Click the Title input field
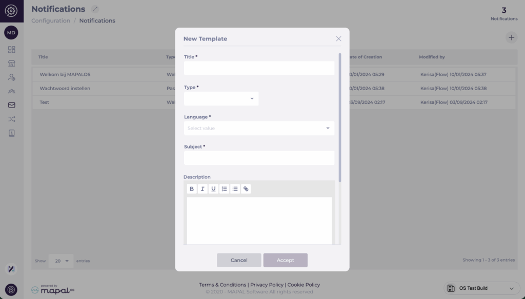Screen dimensions: 525x299 pyautogui.click(x=259, y=68)
